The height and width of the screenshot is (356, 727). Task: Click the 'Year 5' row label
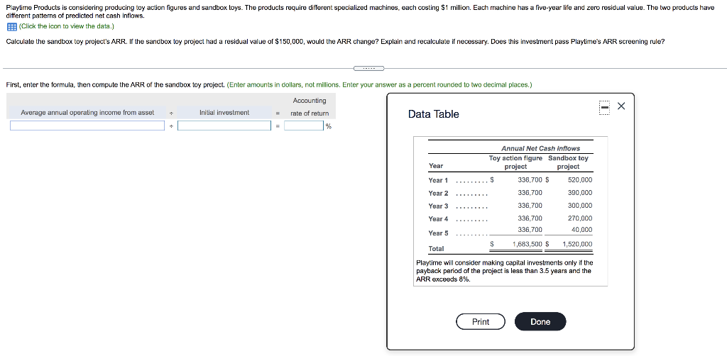click(438, 233)
